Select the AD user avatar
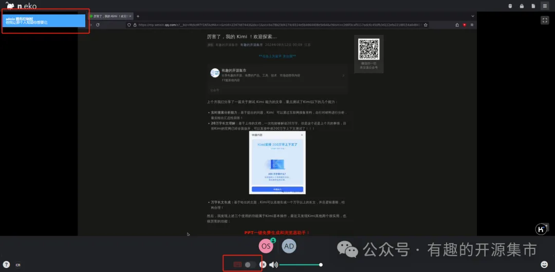 289,246
